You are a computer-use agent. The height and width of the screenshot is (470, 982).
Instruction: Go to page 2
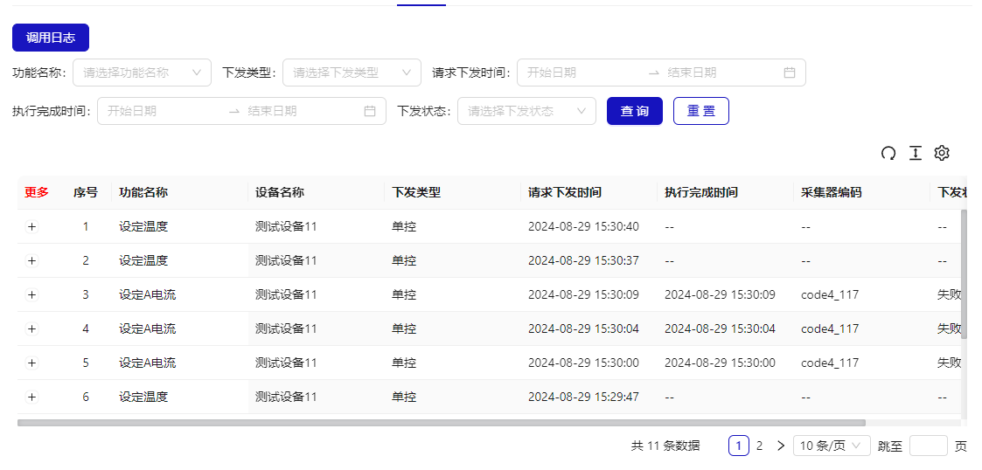tap(759, 446)
